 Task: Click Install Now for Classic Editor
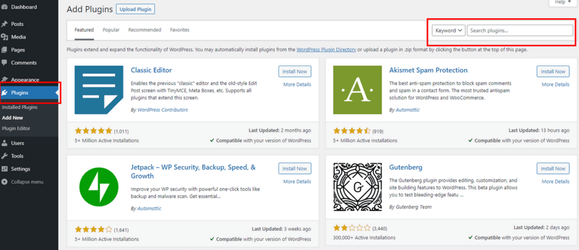pos(295,72)
